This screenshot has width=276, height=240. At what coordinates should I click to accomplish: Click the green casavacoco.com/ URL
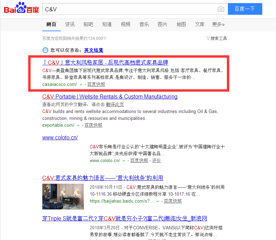(x=60, y=84)
